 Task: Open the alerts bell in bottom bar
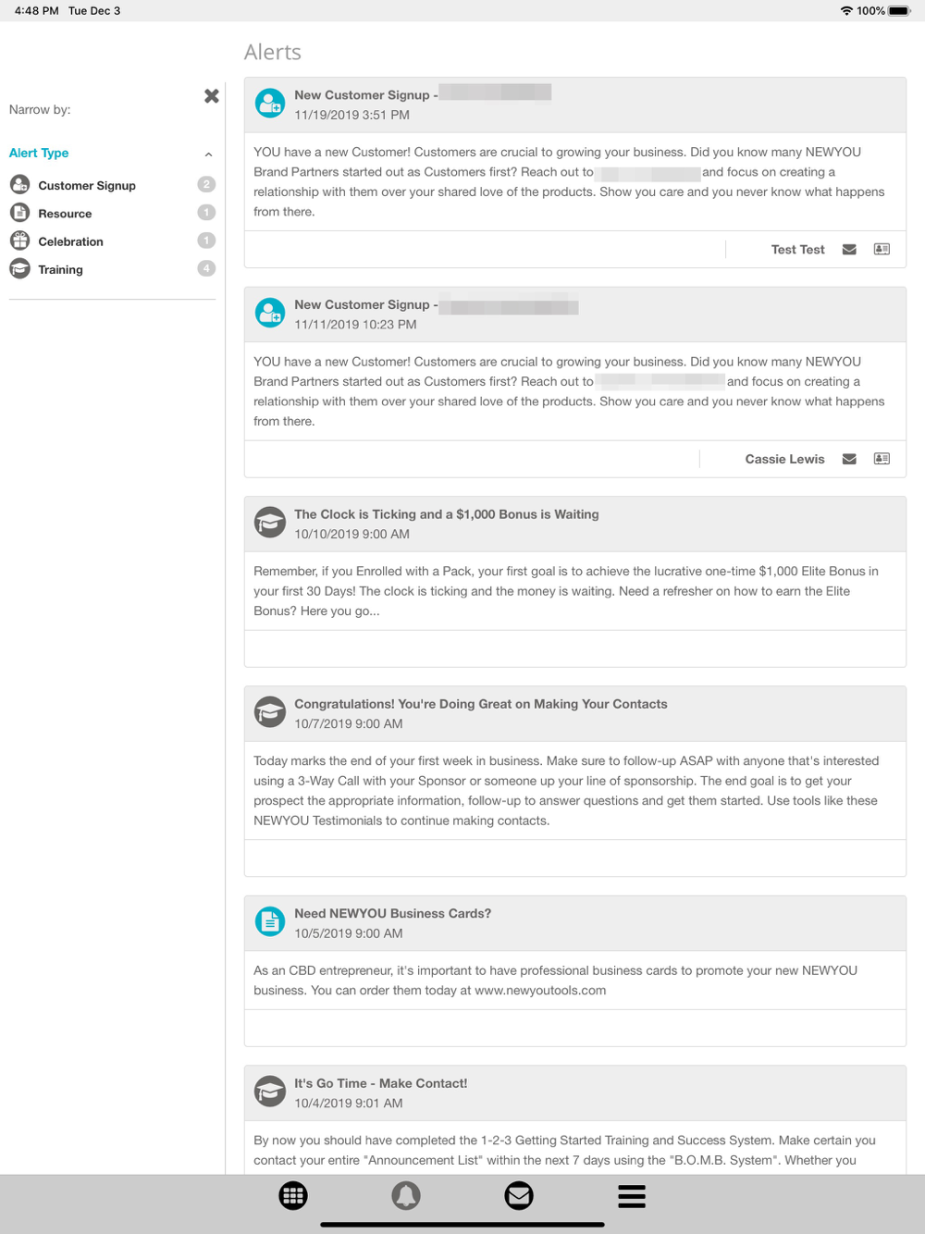click(x=405, y=1195)
